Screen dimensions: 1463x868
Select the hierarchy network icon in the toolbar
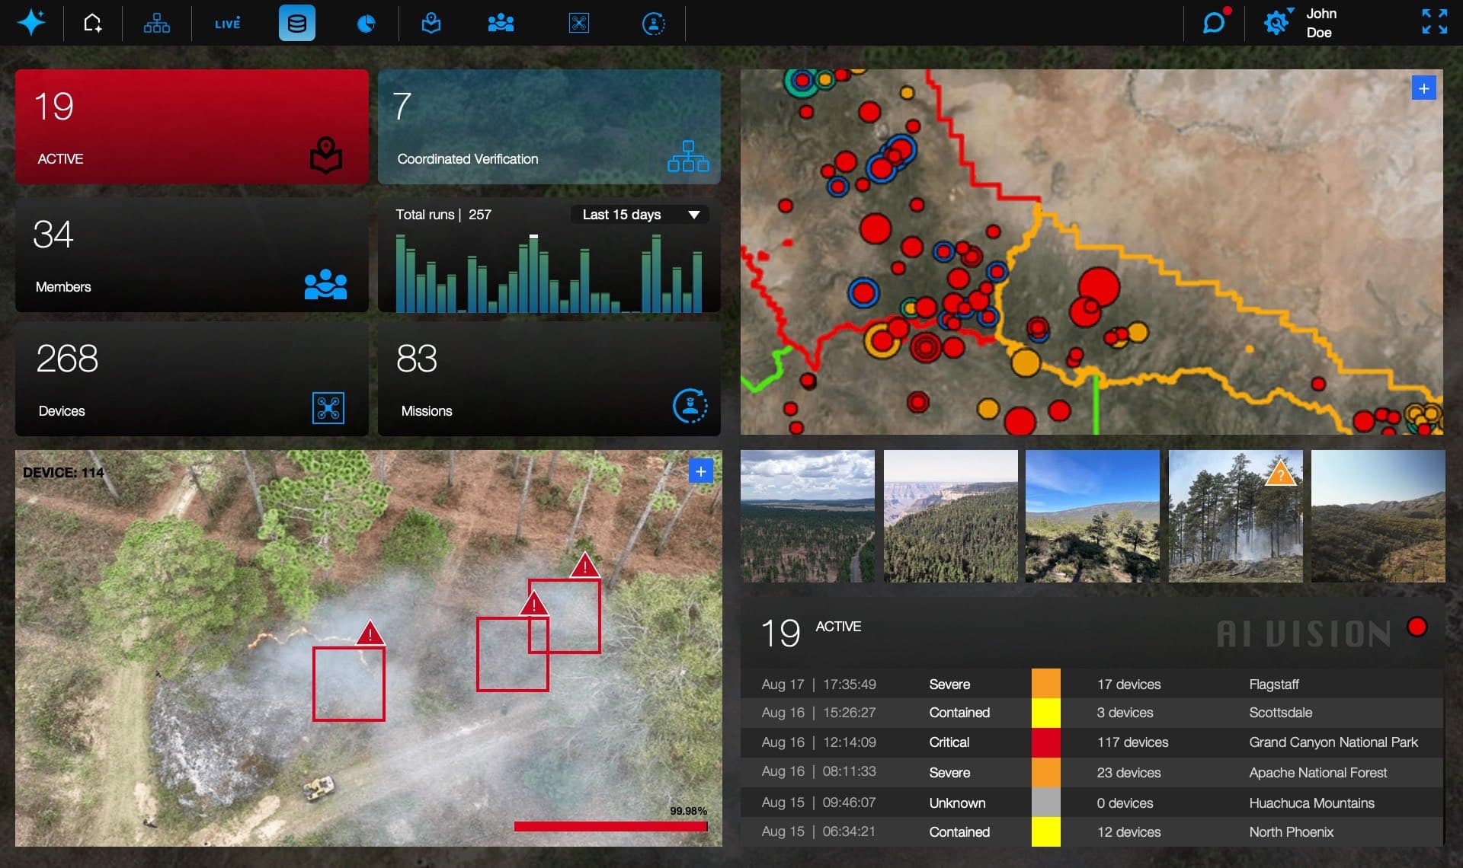click(156, 23)
